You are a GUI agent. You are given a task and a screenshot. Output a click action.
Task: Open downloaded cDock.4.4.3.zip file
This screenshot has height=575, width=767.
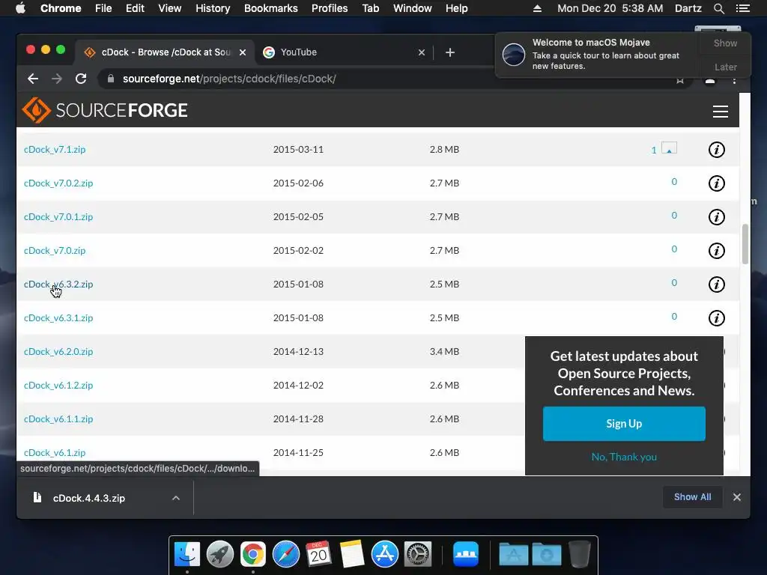tap(89, 498)
